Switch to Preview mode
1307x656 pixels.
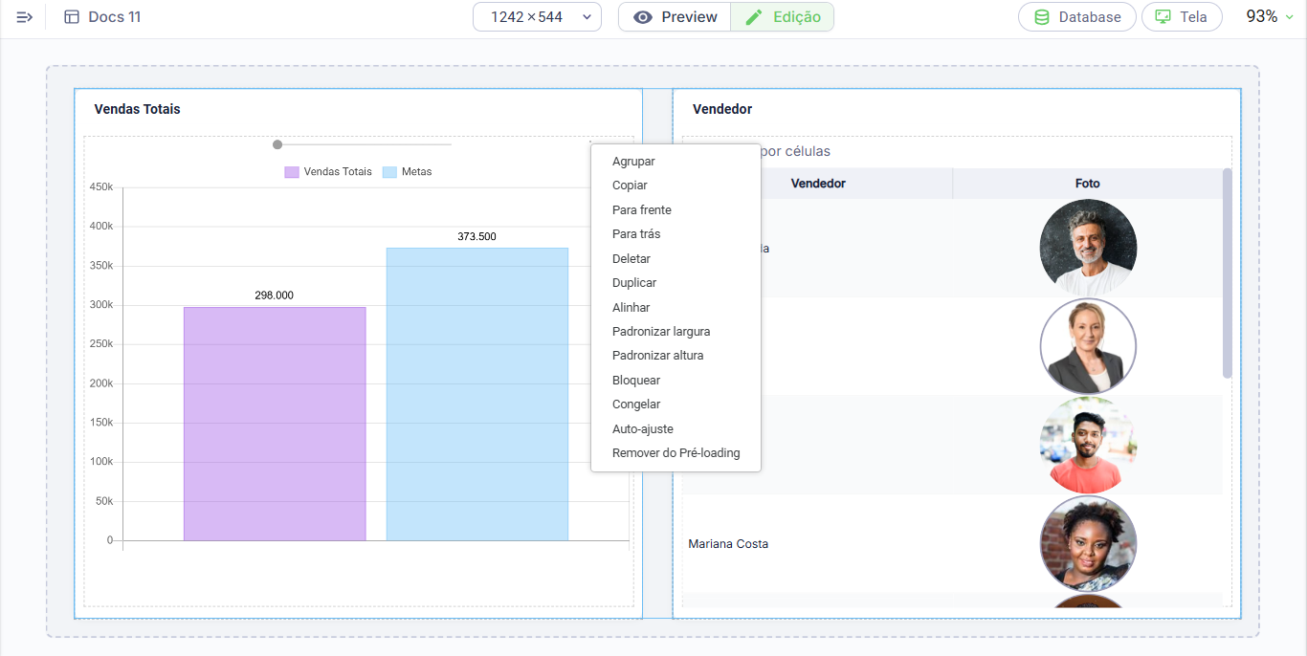click(x=675, y=17)
